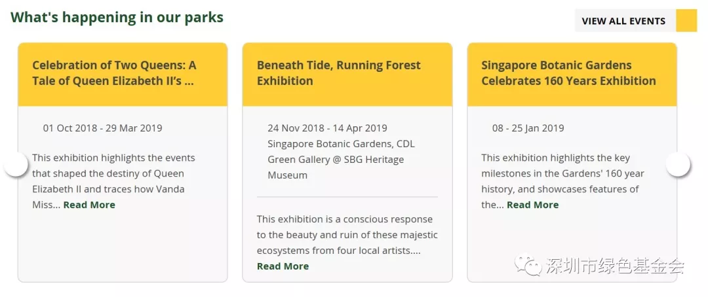Open Beneath Tide, Running Forest Exhibition title
This screenshot has height=297, width=708.
(339, 73)
